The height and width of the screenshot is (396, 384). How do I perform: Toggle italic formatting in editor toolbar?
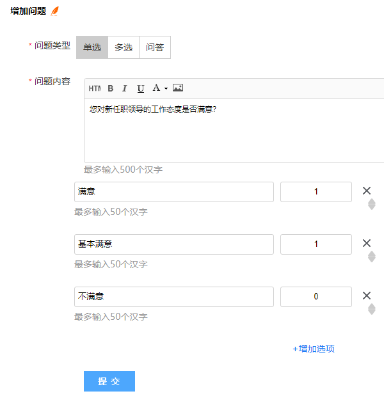pyautogui.click(x=125, y=88)
